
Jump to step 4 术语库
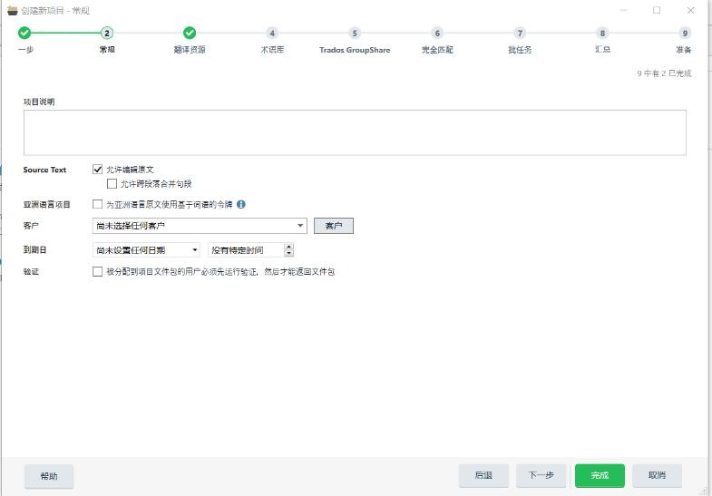272,33
